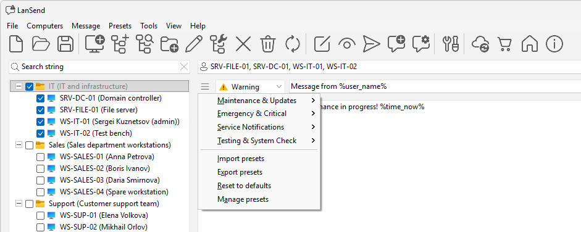Expand Testing & System Check submenu

(259, 141)
